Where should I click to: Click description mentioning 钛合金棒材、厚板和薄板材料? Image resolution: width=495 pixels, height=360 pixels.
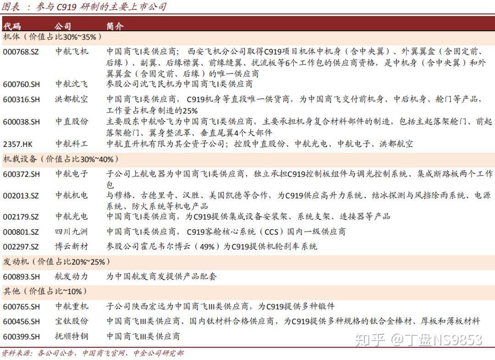click(293, 321)
